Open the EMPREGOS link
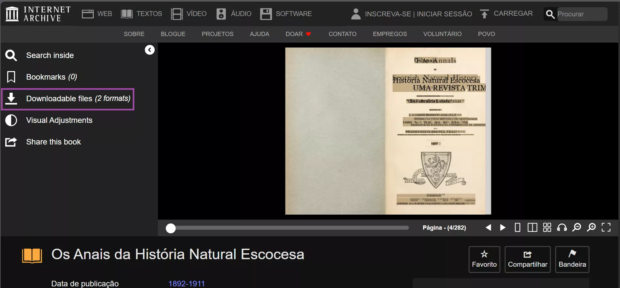The height and width of the screenshot is (288, 620). [x=390, y=34]
